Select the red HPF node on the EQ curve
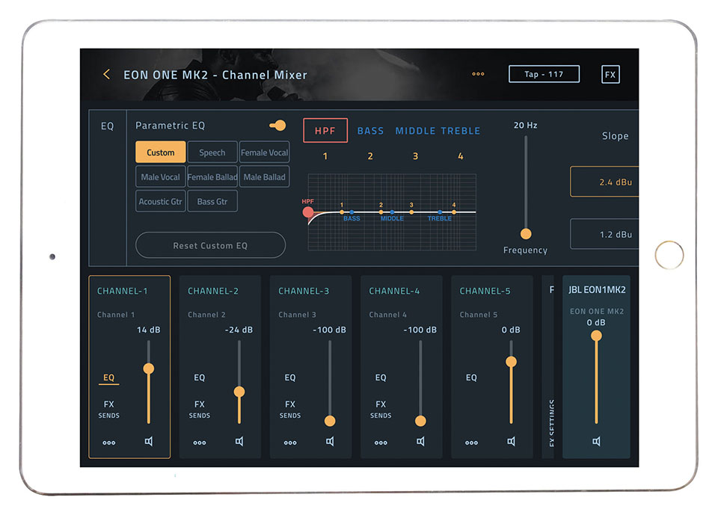 coord(308,213)
